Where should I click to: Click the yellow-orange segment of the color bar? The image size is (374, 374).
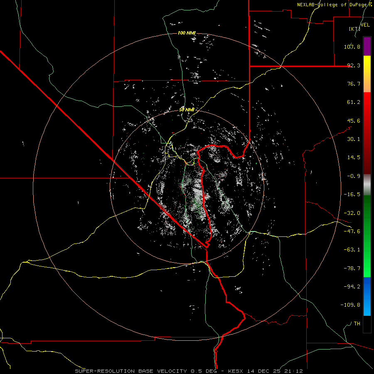[x=367, y=74]
